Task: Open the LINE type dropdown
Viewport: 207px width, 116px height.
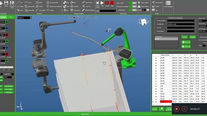Action: click(13, 77)
